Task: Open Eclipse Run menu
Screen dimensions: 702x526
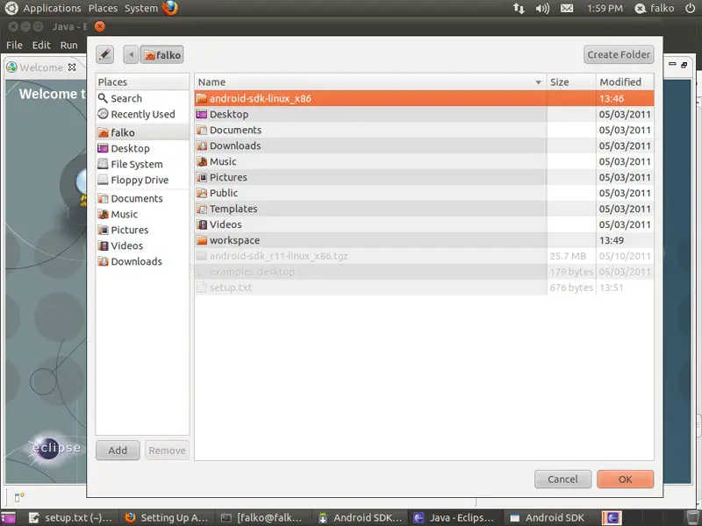Action: point(69,46)
